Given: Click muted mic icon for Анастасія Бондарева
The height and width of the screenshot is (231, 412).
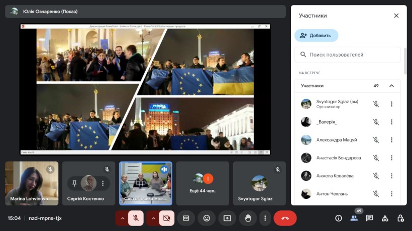Looking at the screenshot, I should click(376, 158).
